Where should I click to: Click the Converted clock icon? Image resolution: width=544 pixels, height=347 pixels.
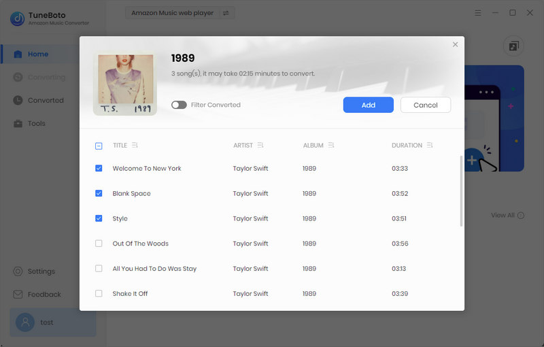18,100
